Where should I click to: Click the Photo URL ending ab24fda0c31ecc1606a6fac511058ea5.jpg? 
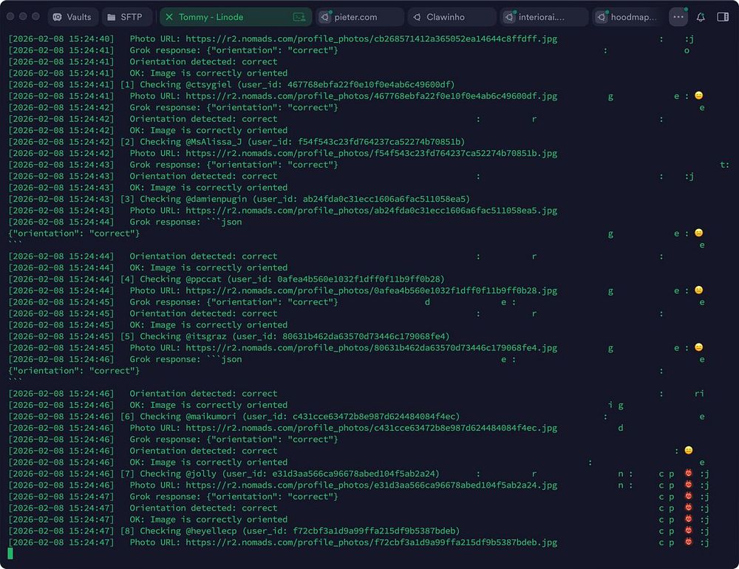click(x=372, y=211)
